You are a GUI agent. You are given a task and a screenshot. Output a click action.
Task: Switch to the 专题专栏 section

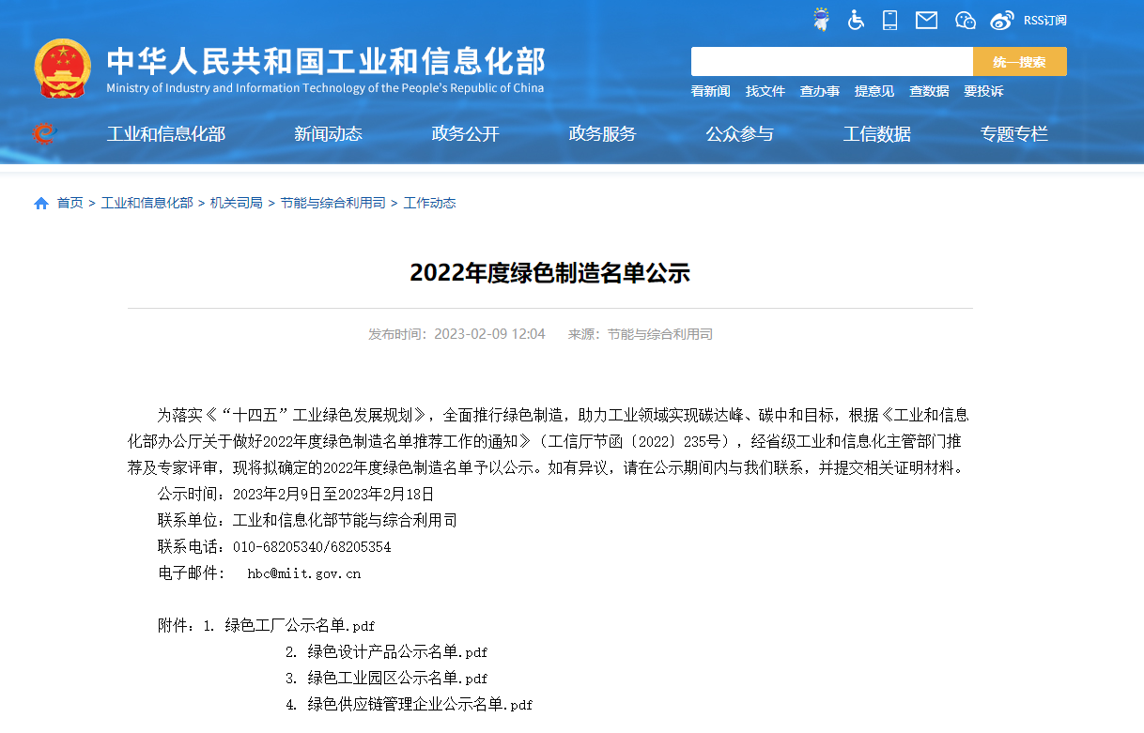coord(1013,133)
